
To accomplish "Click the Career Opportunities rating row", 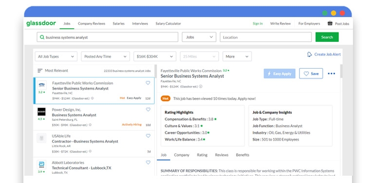I will click(187, 133).
